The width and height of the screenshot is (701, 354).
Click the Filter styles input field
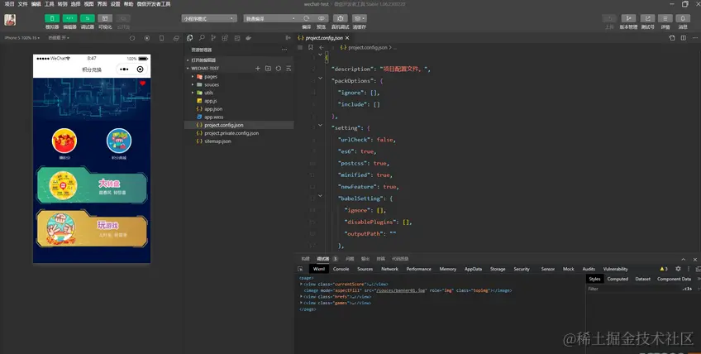[x=632, y=289]
